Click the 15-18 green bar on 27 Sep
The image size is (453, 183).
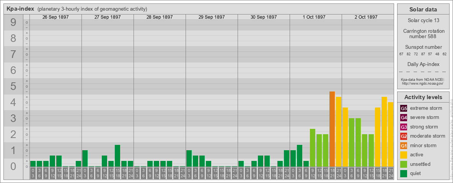click(x=117, y=156)
